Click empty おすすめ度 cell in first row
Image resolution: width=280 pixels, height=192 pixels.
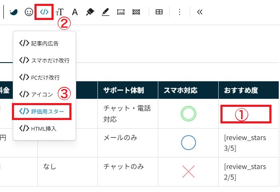click(x=246, y=114)
